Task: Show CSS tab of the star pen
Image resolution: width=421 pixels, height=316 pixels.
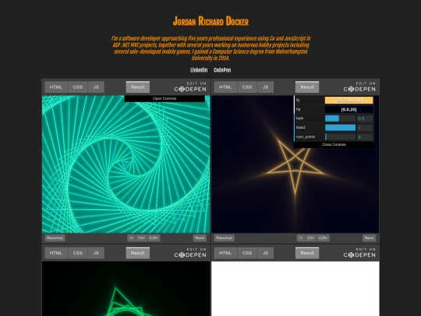Action: pyautogui.click(x=247, y=87)
